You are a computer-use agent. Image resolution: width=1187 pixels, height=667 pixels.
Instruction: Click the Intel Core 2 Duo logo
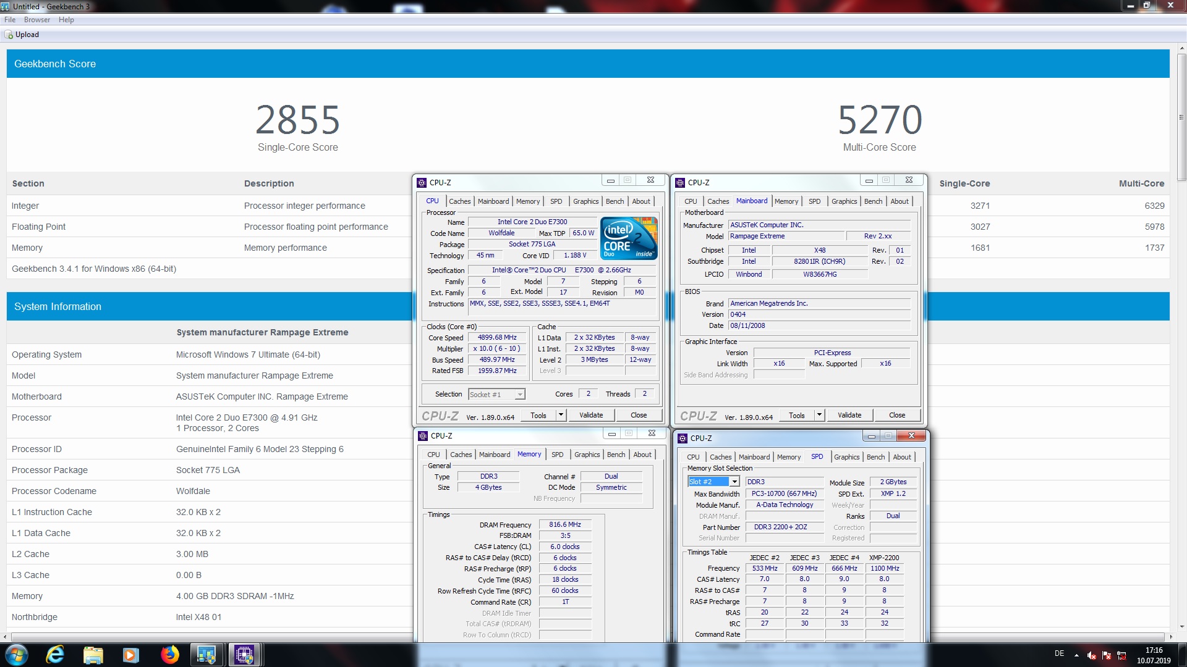[629, 238]
